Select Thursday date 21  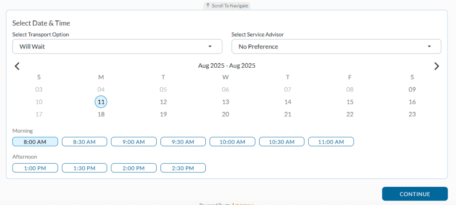288,115
